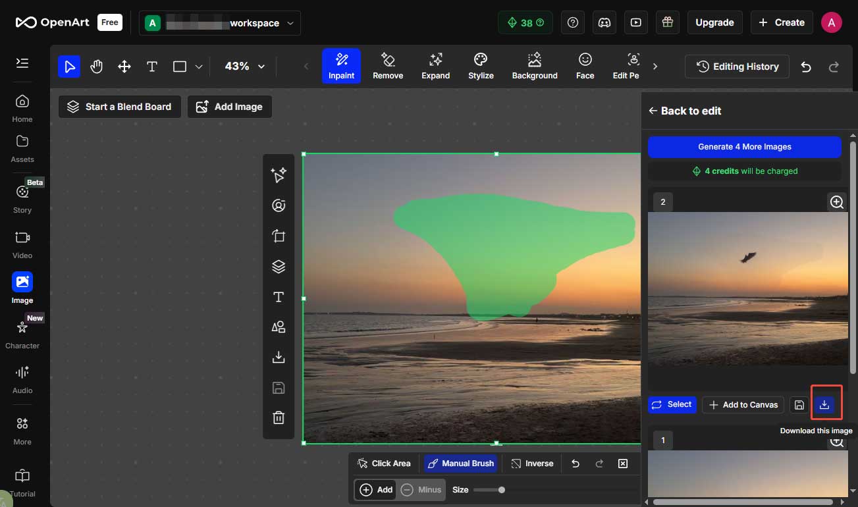The image size is (858, 507).
Task: Enable Inverse mask selection
Action: pos(532,463)
